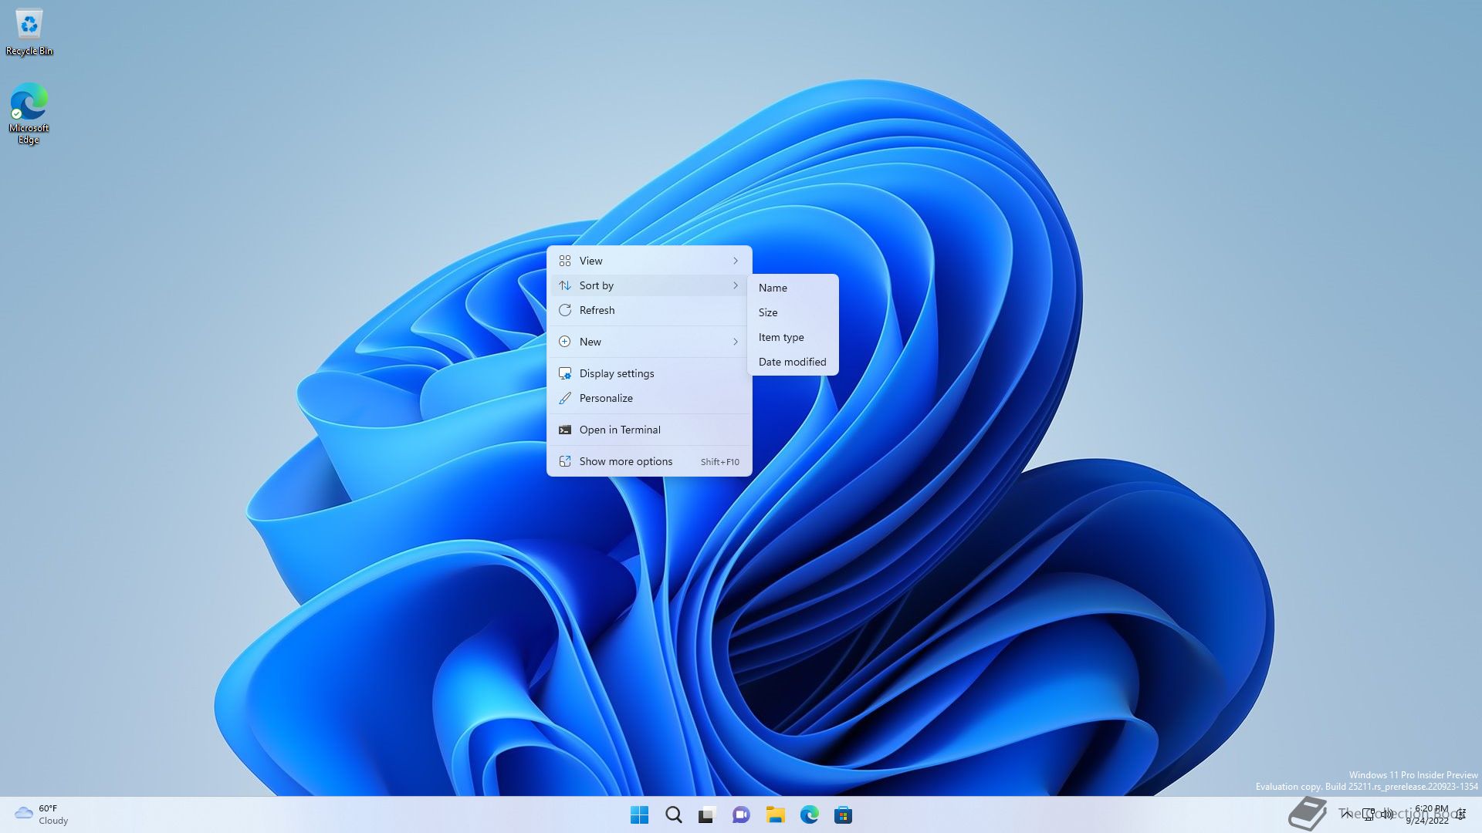1482x833 pixels.
Task: Open Microsoft Store from the taskbar
Action: click(843, 815)
